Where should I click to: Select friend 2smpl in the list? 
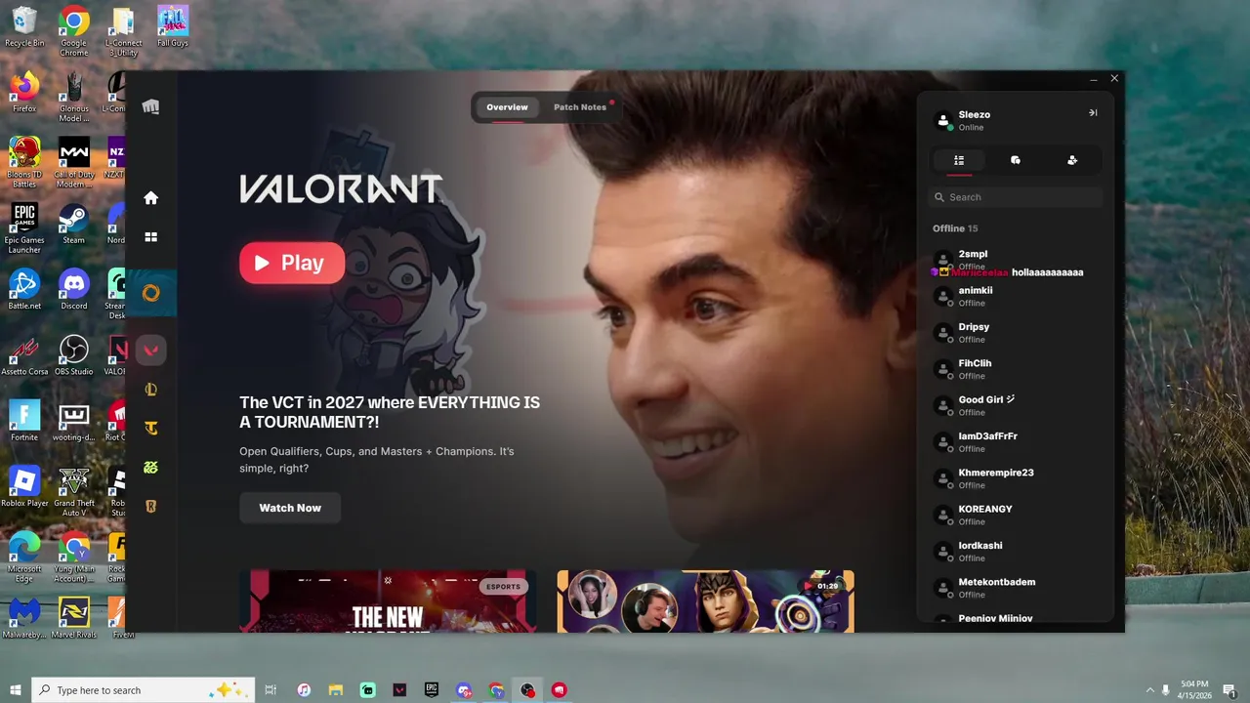coord(1016,260)
